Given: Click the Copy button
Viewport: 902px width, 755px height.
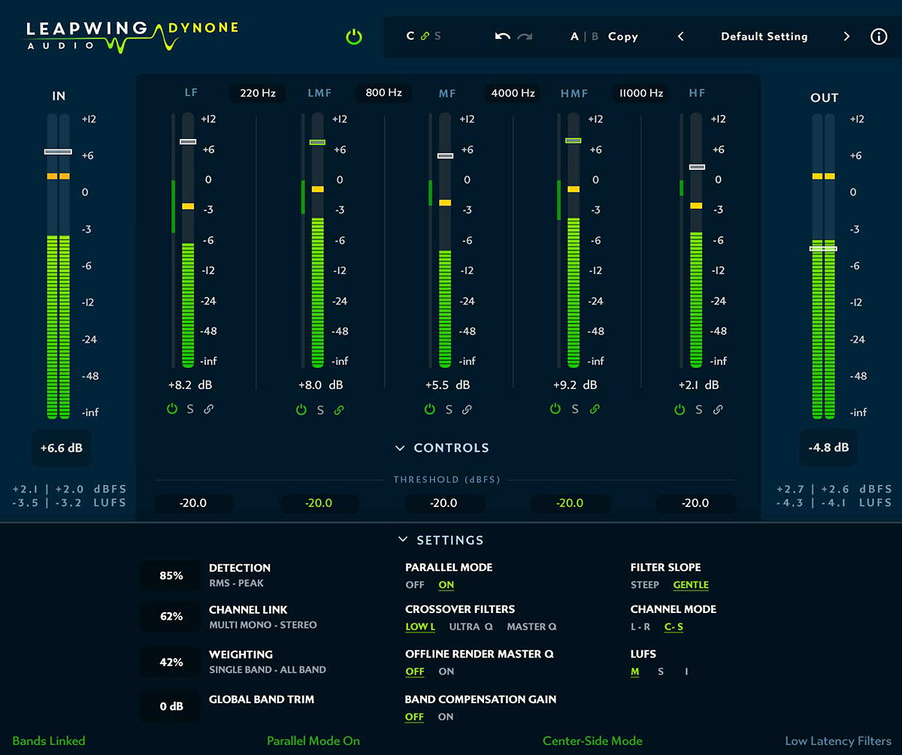Looking at the screenshot, I should [622, 37].
